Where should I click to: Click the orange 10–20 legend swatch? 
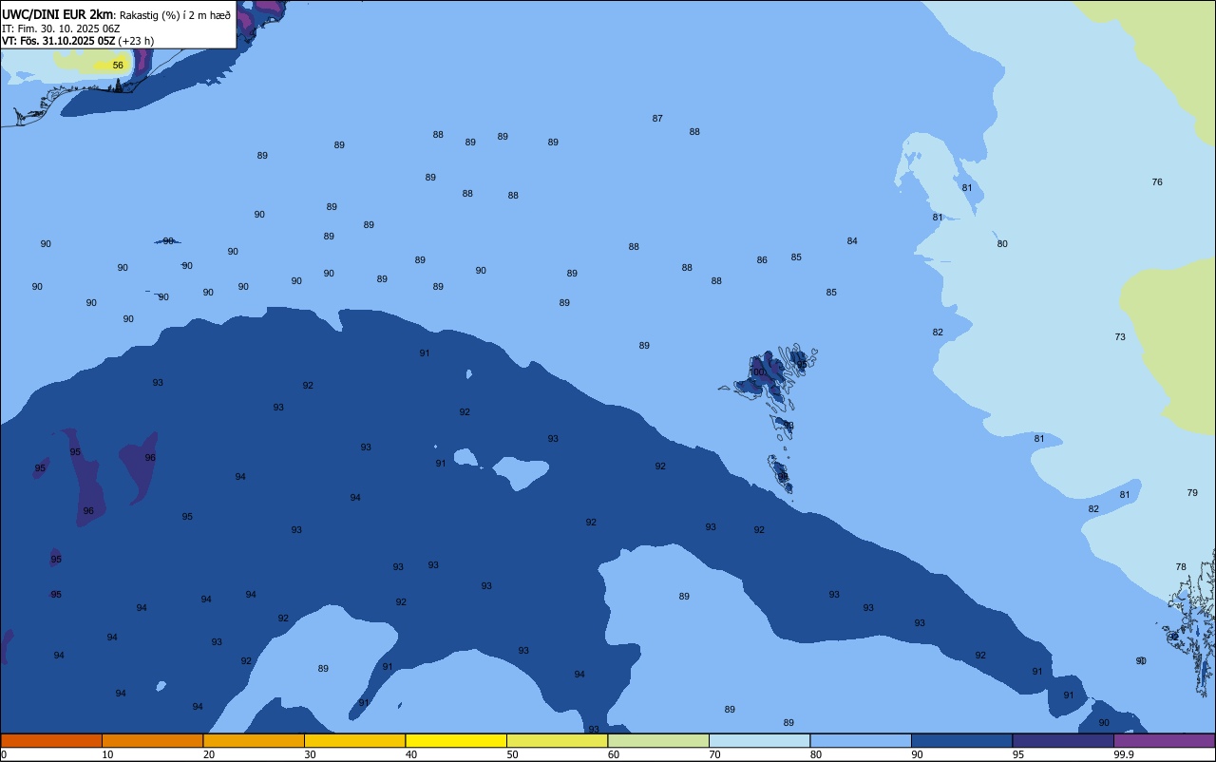coord(152,740)
